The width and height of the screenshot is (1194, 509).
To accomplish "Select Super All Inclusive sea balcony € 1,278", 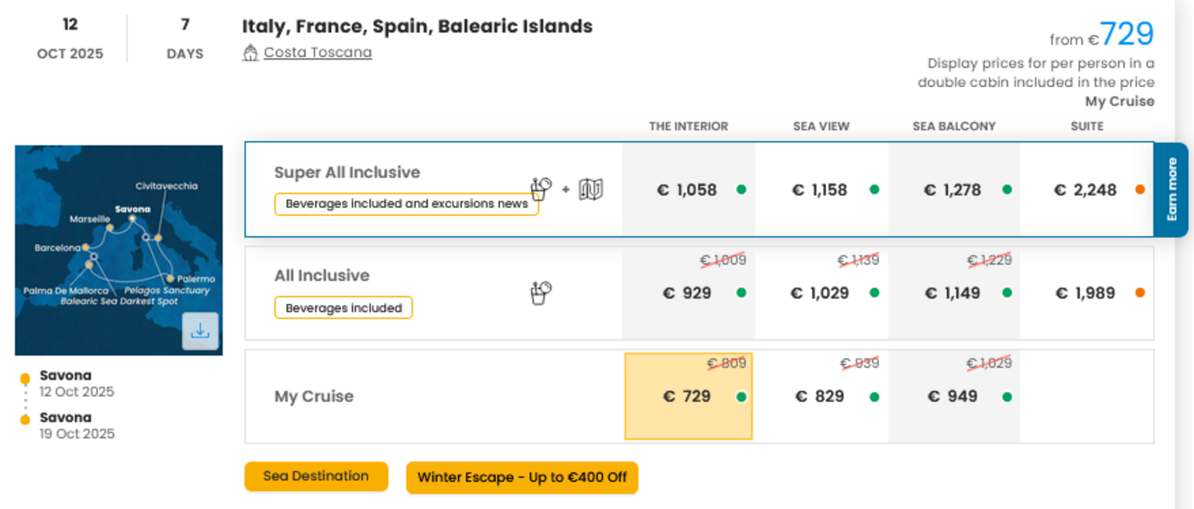I will point(954,190).
